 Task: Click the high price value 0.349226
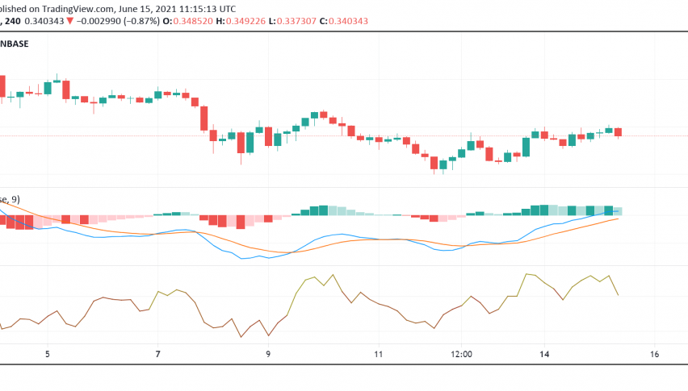tap(245, 21)
